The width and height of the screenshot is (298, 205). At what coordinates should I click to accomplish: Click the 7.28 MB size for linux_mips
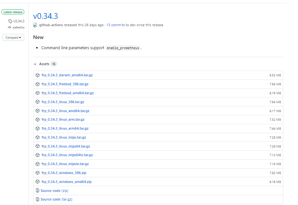[x=275, y=138]
